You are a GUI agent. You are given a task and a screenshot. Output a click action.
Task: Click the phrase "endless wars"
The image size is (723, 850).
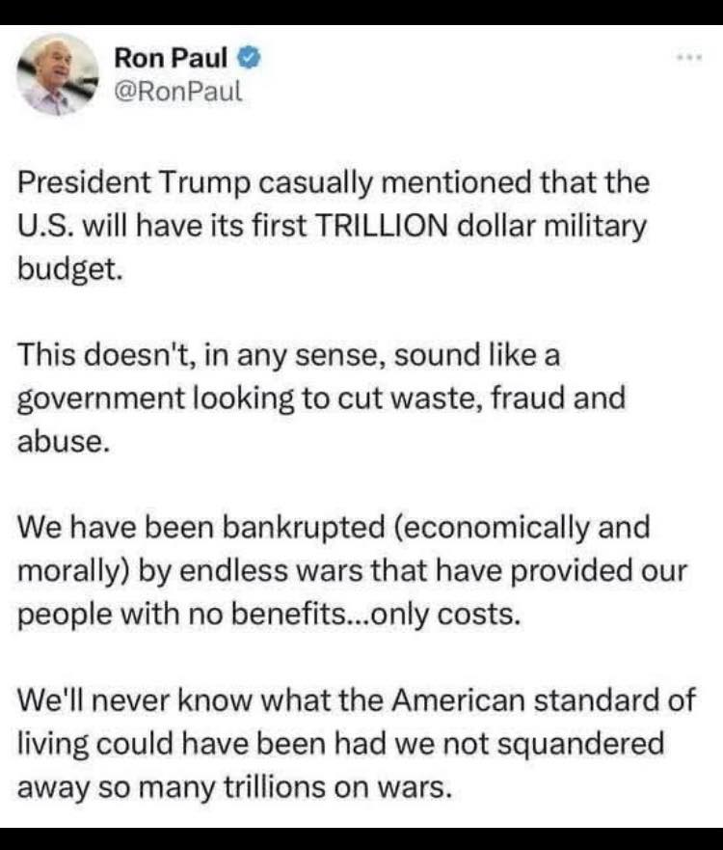click(x=340, y=570)
